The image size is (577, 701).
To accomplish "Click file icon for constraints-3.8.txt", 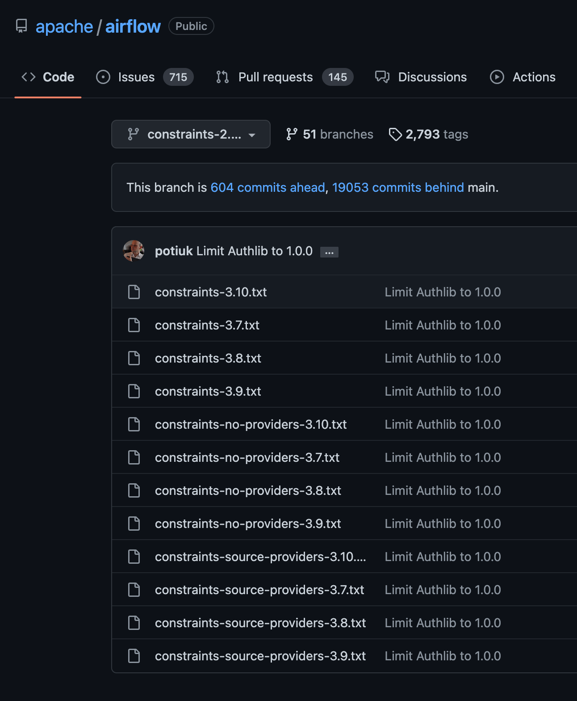I will coord(134,358).
